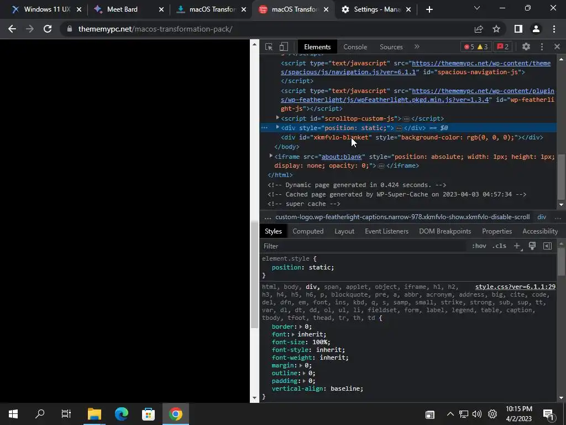
Task: Reload the current page
Action: (48, 29)
